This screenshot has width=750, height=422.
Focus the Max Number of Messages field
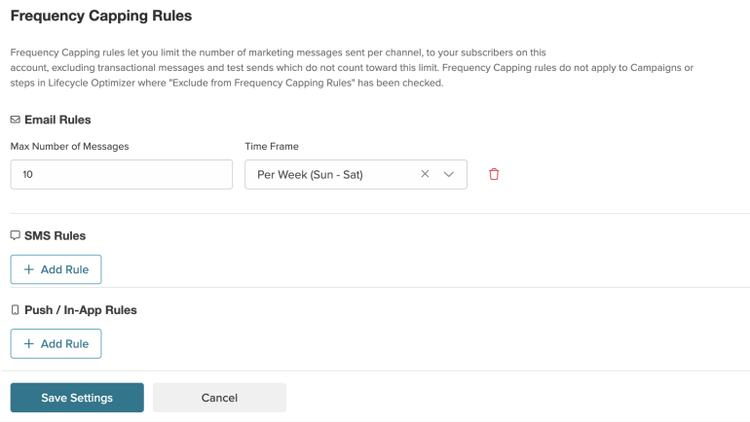coord(121,175)
